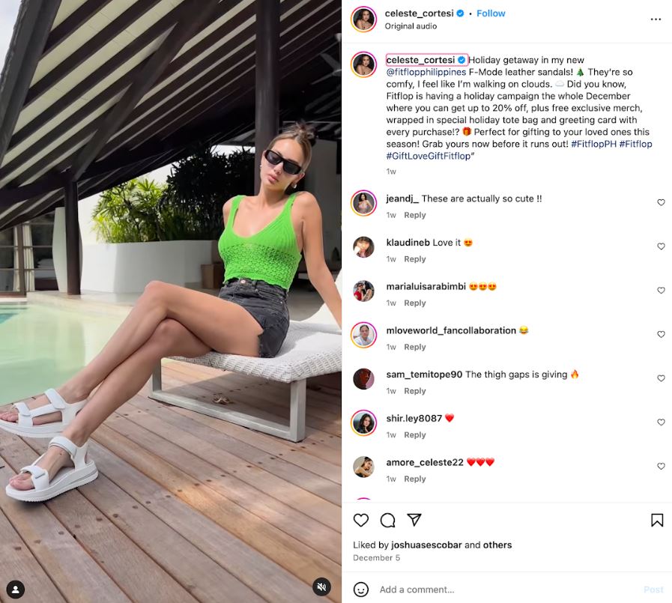View joshuasescobar's profile from likes
672x603 pixels.
click(426, 545)
